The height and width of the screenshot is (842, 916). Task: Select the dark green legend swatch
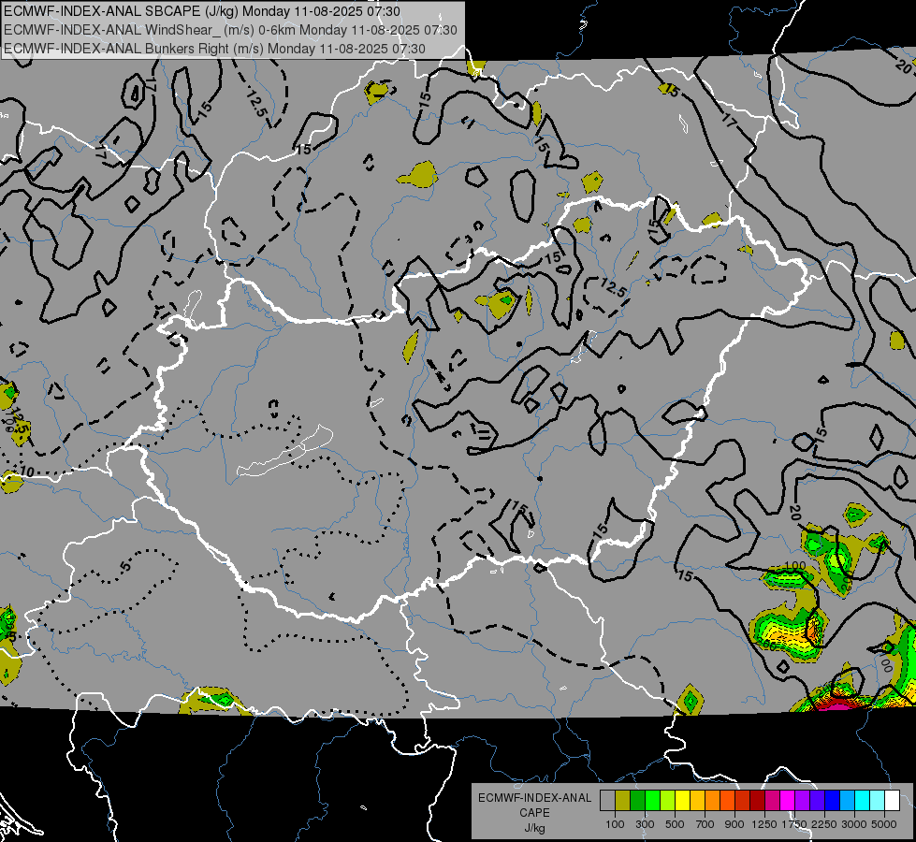click(637, 801)
